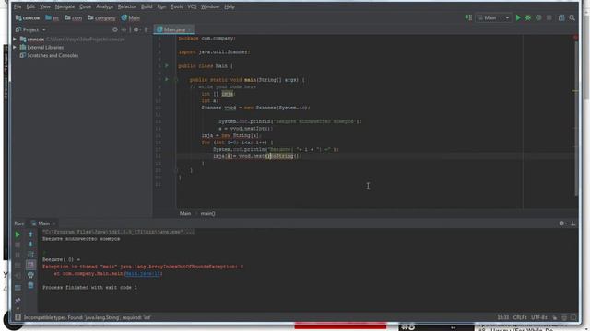
Task: Collapse all in the Project panel header
Action: pyautogui.click(x=124, y=29)
